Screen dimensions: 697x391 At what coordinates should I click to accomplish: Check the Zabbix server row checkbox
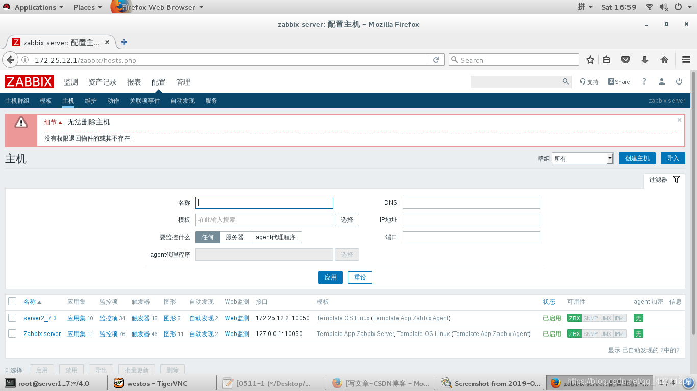click(x=12, y=333)
